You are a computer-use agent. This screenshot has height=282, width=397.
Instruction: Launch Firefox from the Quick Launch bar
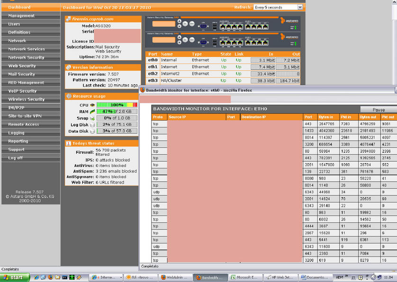point(50,277)
